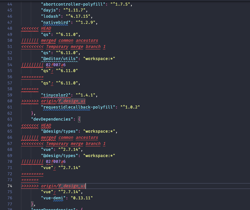
Task: Select the '@editor/utils' dependency string
Action: coord(59,58)
